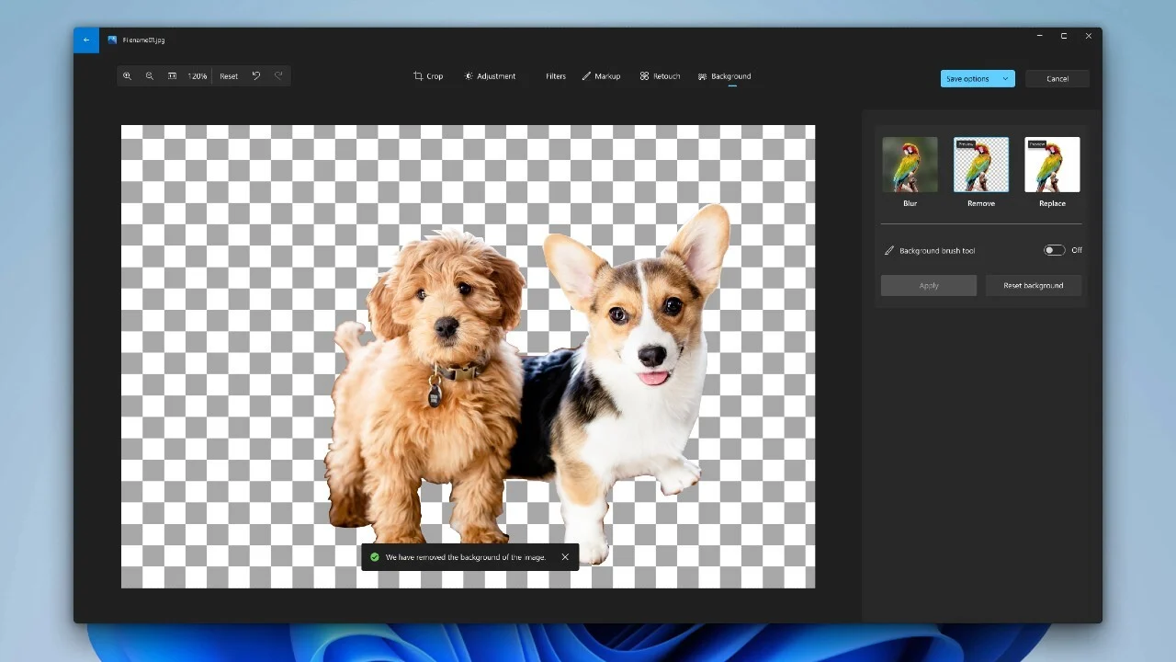This screenshot has width=1176, height=662.
Task: Click the zoom out magnifier icon
Action: tap(150, 76)
